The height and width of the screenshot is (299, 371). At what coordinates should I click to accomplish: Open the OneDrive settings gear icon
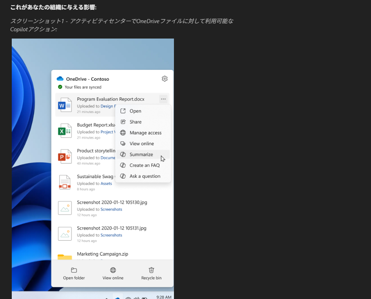click(165, 79)
